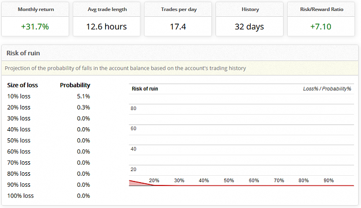Screen dimensions: 361x208
Task: Click the 90% x-axis label on chart
Action: click(x=329, y=180)
